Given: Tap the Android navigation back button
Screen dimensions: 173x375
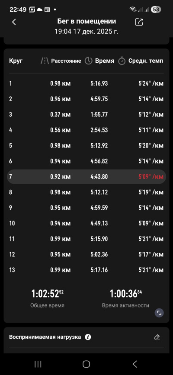Looking at the screenshot, I should [135, 364].
